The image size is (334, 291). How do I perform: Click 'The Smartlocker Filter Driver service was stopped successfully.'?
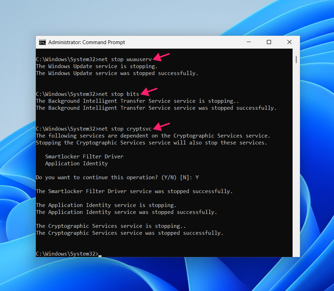134,191
